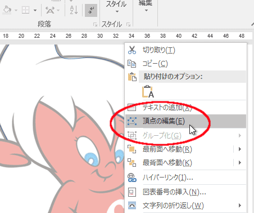Toggle the show paragraph marks button

pyautogui.click(x=91, y=10)
